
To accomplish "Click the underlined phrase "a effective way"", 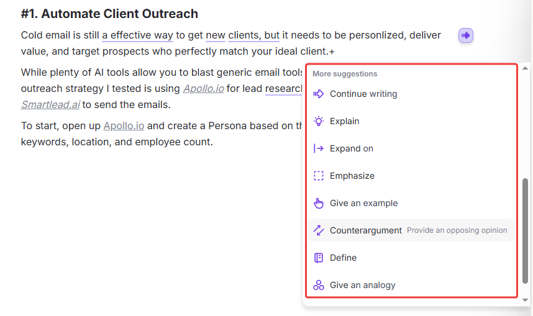I will (137, 35).
